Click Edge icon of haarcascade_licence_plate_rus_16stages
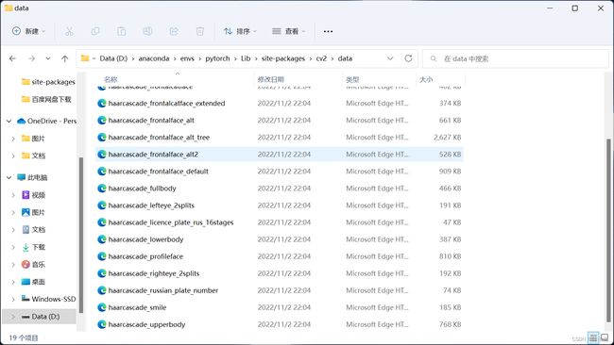 pos(102,222)
